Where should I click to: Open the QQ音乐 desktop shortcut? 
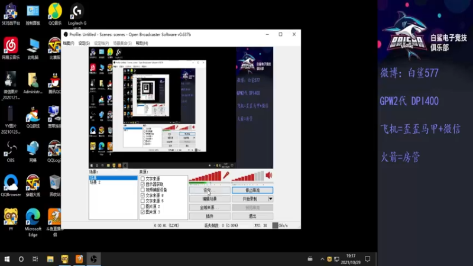(x=55, y=14)
